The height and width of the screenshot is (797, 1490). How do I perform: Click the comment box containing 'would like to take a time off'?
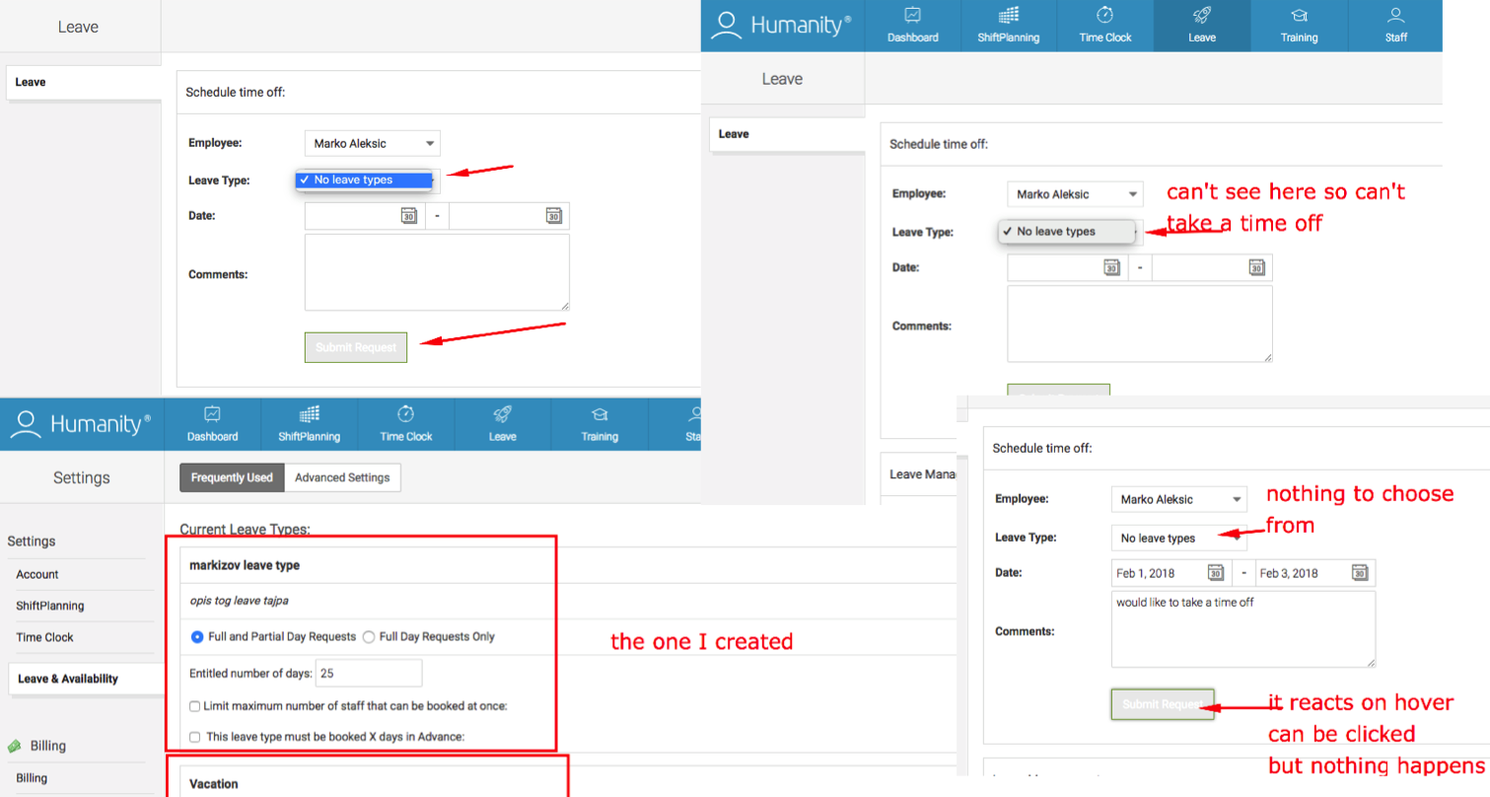[x=1243, y=629]
